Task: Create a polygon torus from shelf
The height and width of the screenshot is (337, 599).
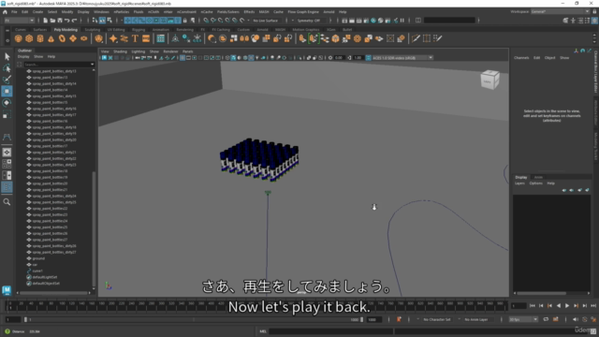Action: [62, 38]
